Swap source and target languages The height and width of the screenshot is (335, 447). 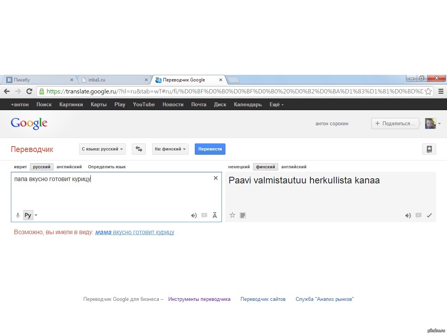139,149
